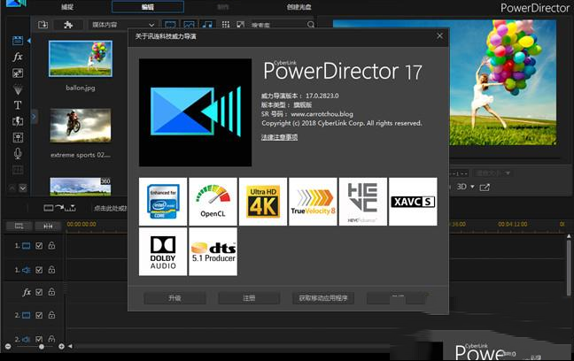Click the timeline markers/snap button
This screenshot has width=574, height=361.
(48, 227)
